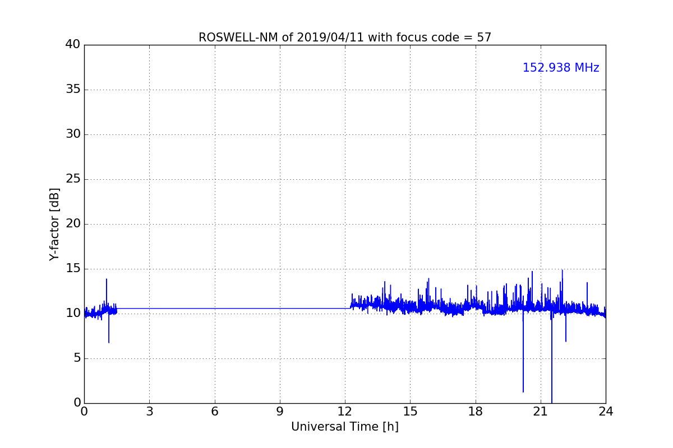Click the y-axis tick label 30
Image resolution: width=673 pixels, height=448 pixels.
click(x=73, y=134)
